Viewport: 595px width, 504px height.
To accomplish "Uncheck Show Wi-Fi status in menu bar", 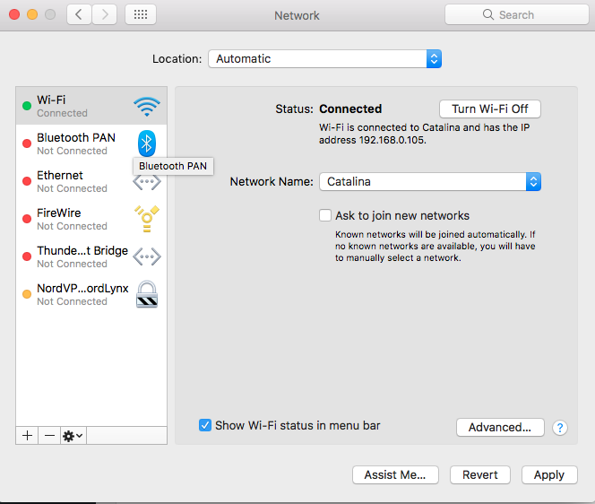I will tap(205, 425).
